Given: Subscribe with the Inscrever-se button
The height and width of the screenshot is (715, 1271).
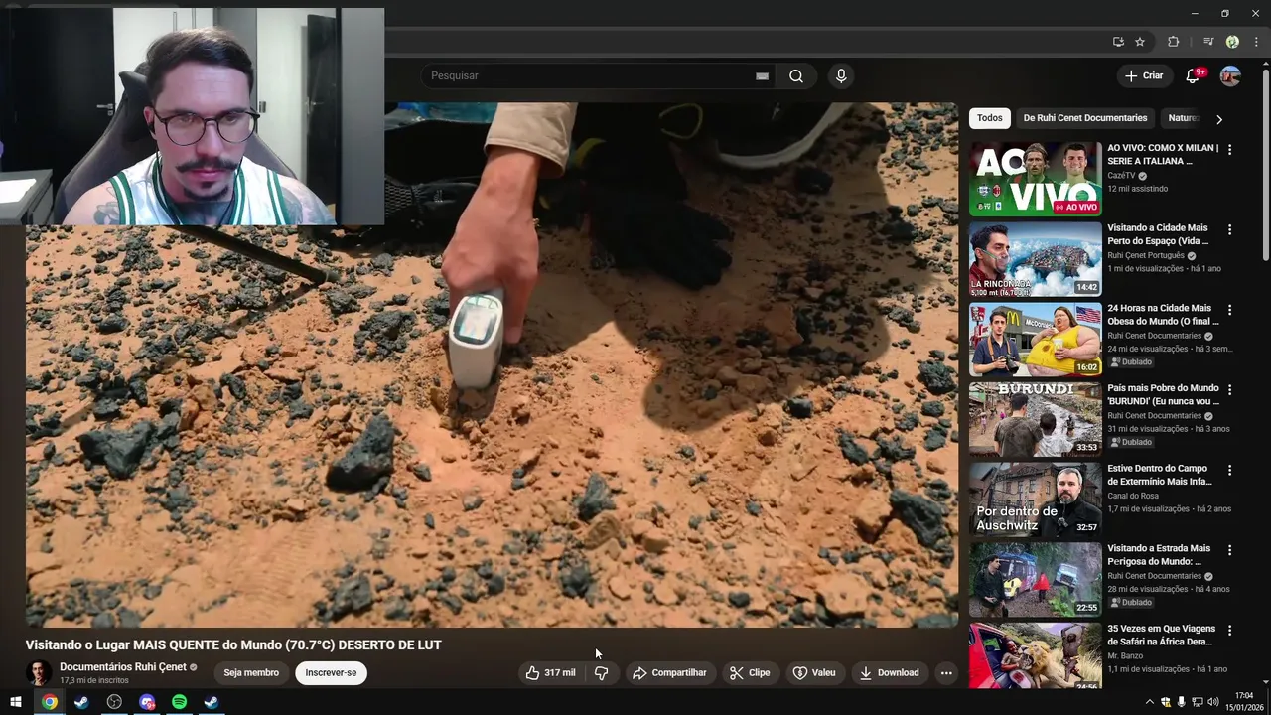Looking at the screenshot, I should pyautogui.click(x=331, y=673).
